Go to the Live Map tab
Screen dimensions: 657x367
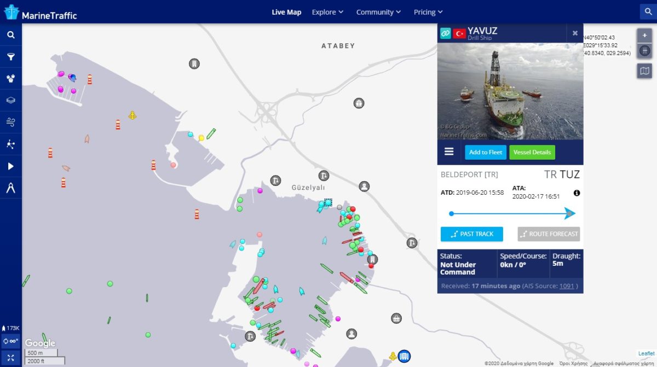click(286, 12)
